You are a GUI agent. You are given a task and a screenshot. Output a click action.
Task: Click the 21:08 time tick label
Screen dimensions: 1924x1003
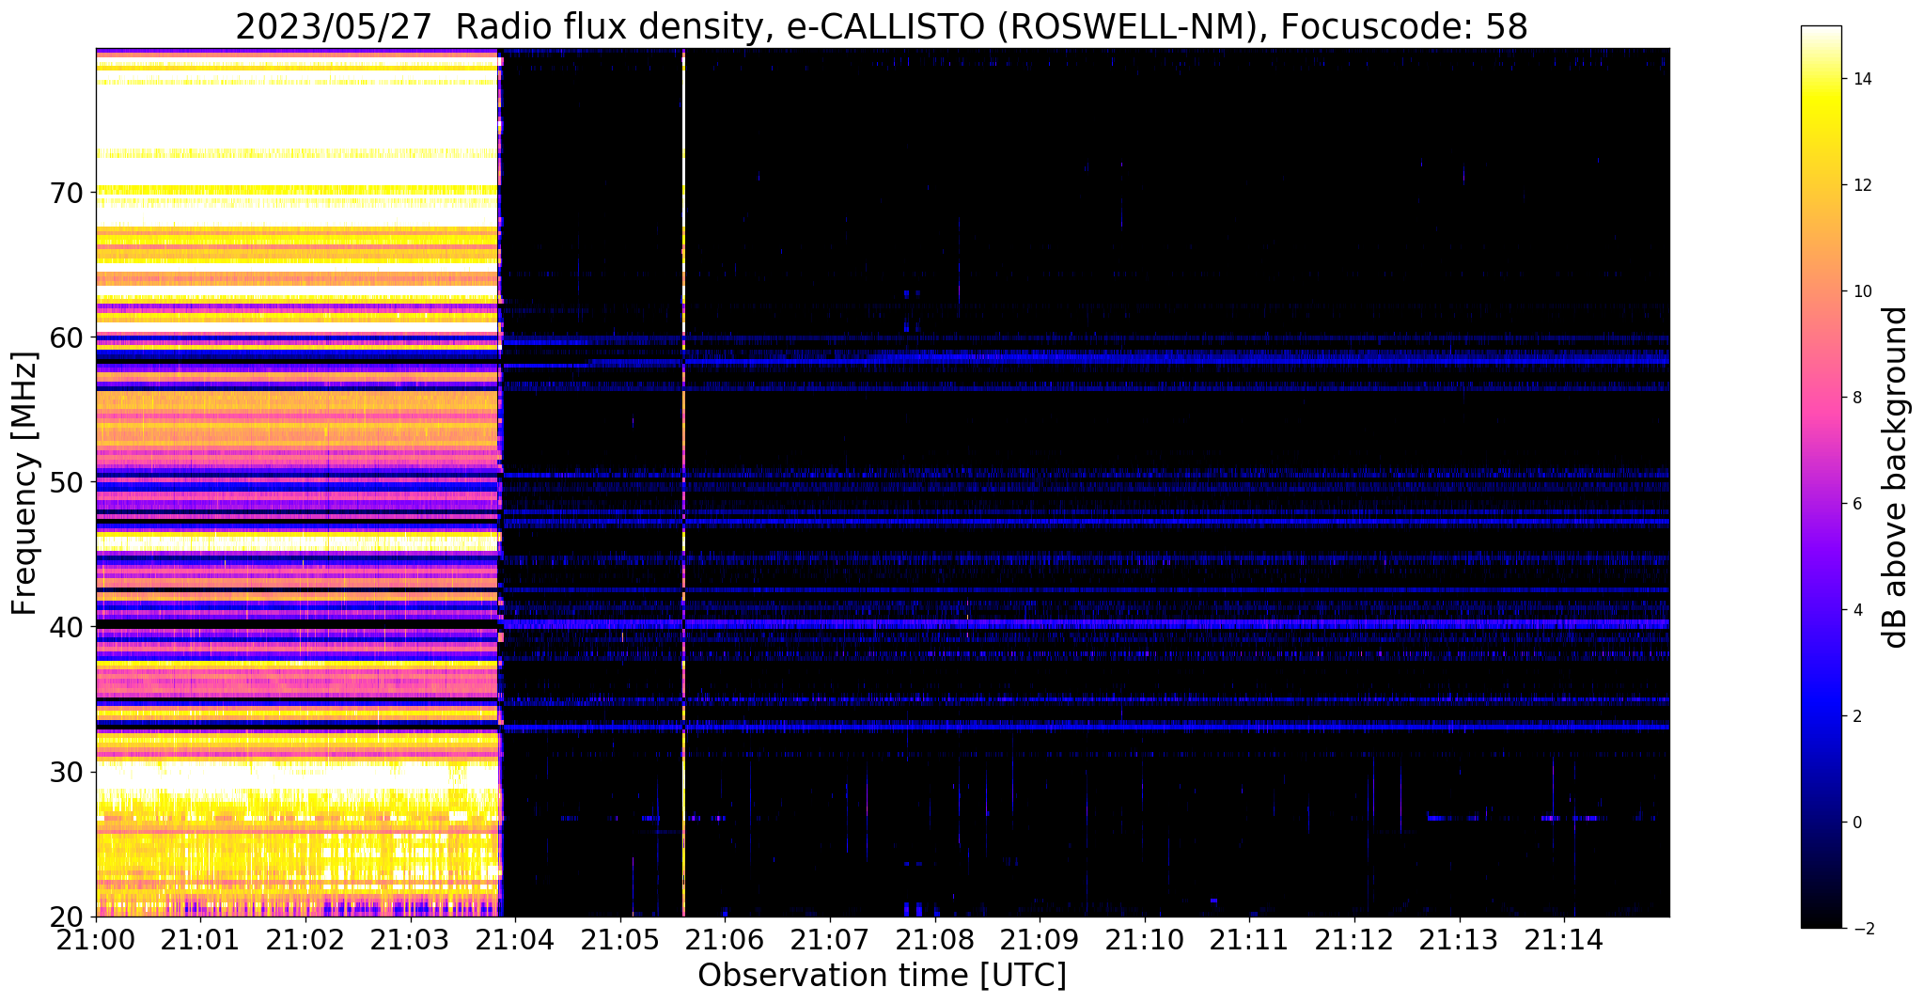[935, 940]
